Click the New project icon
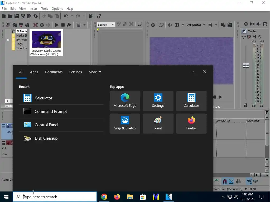 [4, 16]
